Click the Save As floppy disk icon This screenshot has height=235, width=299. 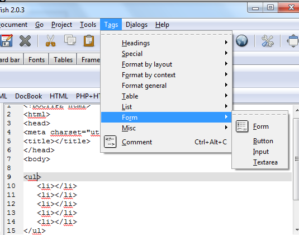coord(6,40)
